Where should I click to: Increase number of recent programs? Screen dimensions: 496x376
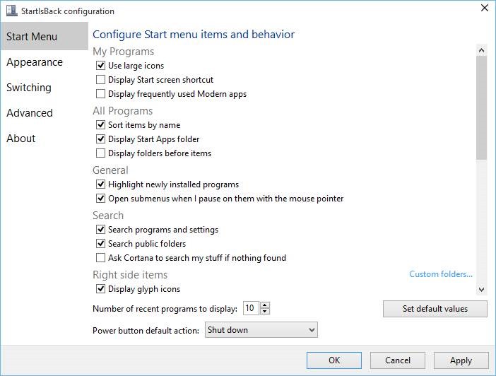[x=265, y=305]
